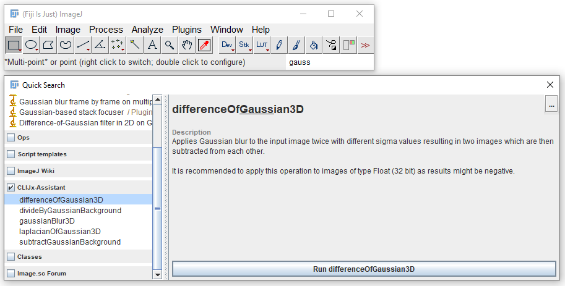
Task: Select the Oval selection tool
Action: point(32,45)
